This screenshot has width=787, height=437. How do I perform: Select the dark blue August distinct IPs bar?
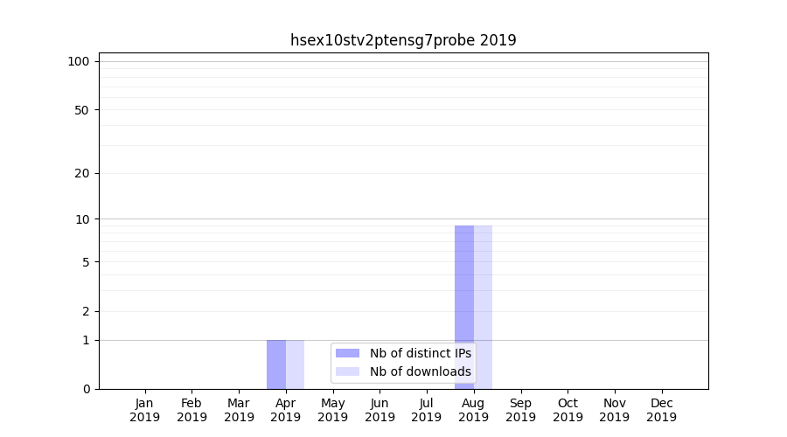tap(464, 307)
